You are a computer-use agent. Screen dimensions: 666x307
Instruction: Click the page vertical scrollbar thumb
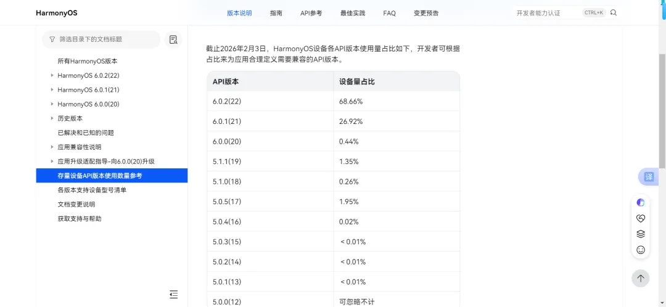click(x=662, y=110)
